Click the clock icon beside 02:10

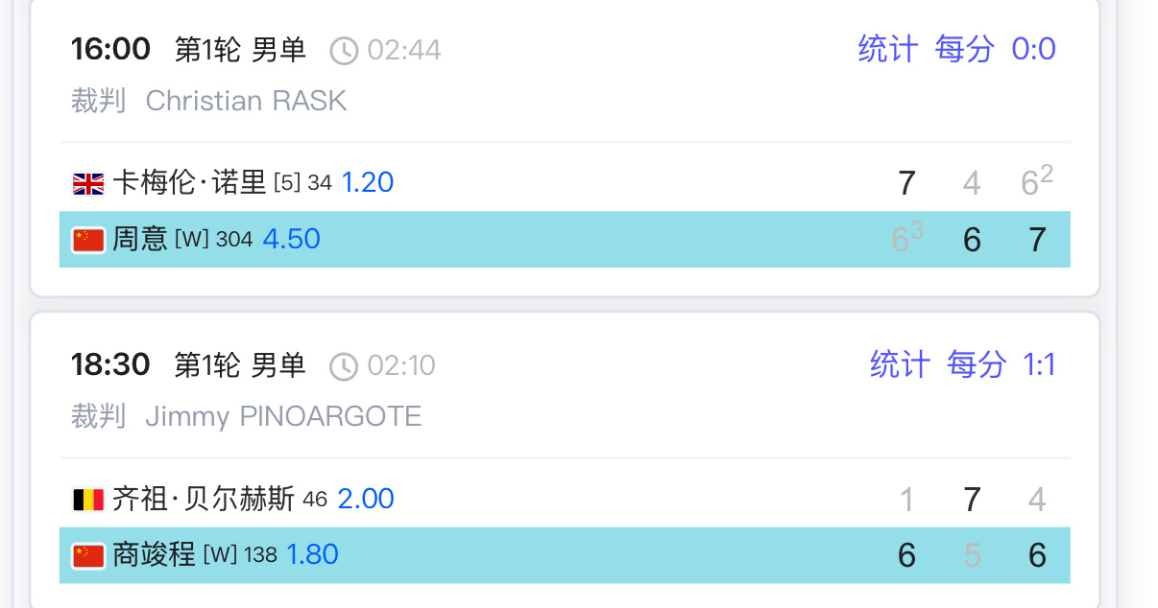(344, 366)
